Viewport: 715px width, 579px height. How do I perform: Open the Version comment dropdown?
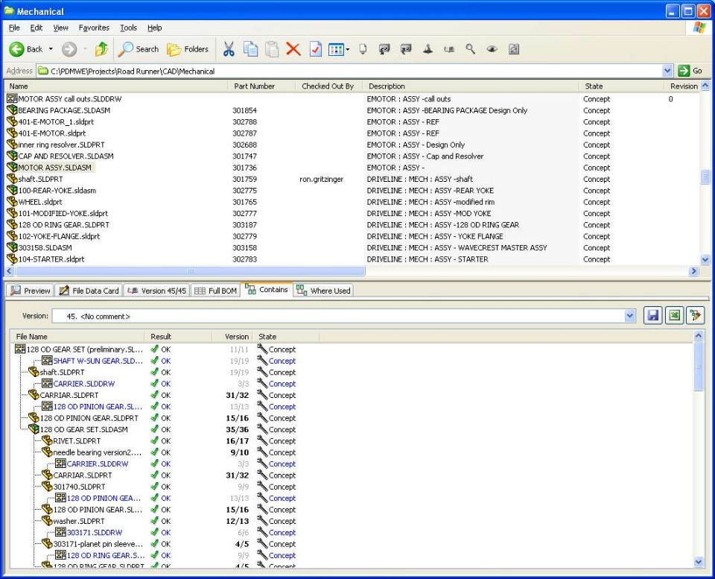(629, 316)
